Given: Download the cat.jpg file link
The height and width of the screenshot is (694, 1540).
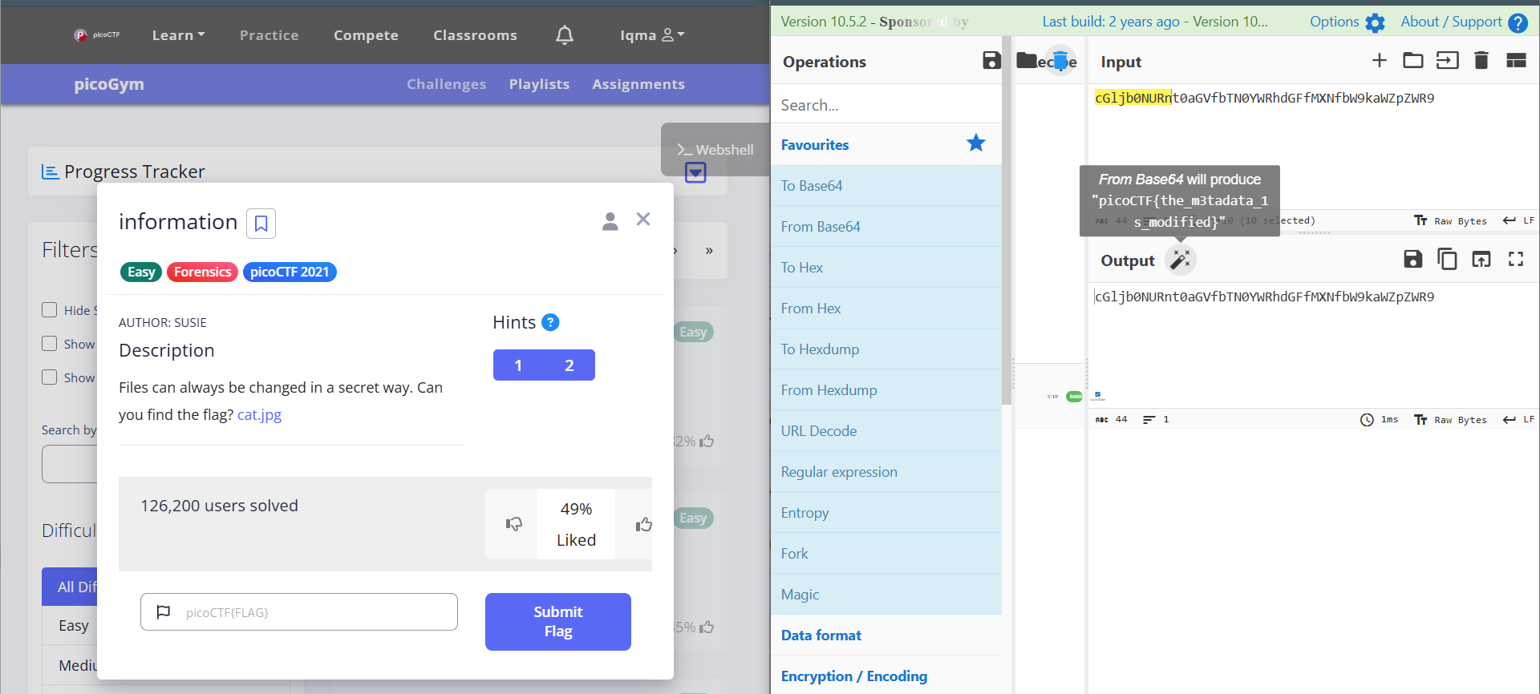Looking at the screenshot, I should (259, 414).
